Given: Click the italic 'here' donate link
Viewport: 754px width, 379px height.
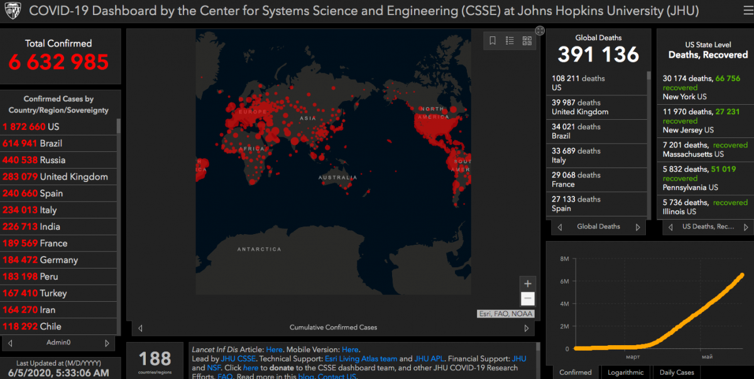Looking at the screenshot, I should 251,368.
